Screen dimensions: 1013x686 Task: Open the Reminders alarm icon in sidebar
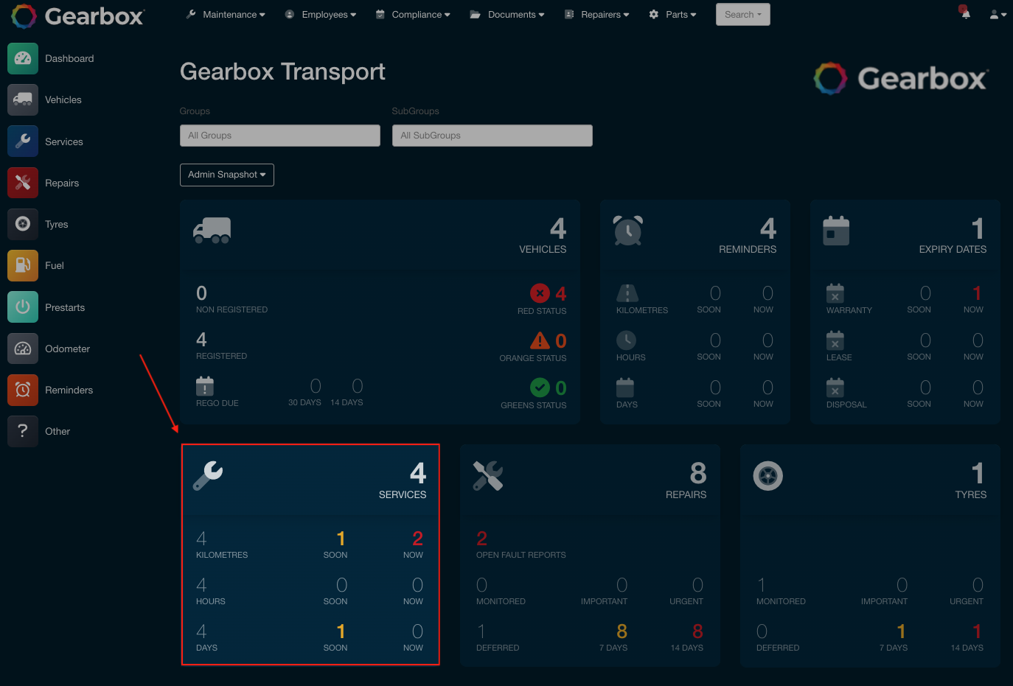tap(23, 390)
